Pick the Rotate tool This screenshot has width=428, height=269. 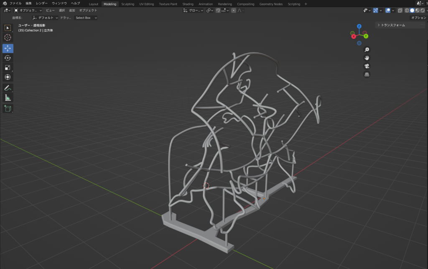coord(8,58)
